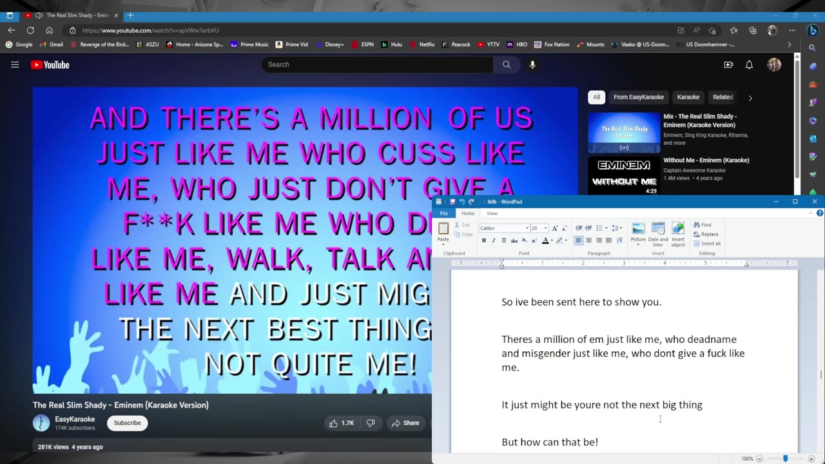The height and width of the screenshot is (464, 825).
Task: Open the bullet list dropdown
Action: click(606, 228)
